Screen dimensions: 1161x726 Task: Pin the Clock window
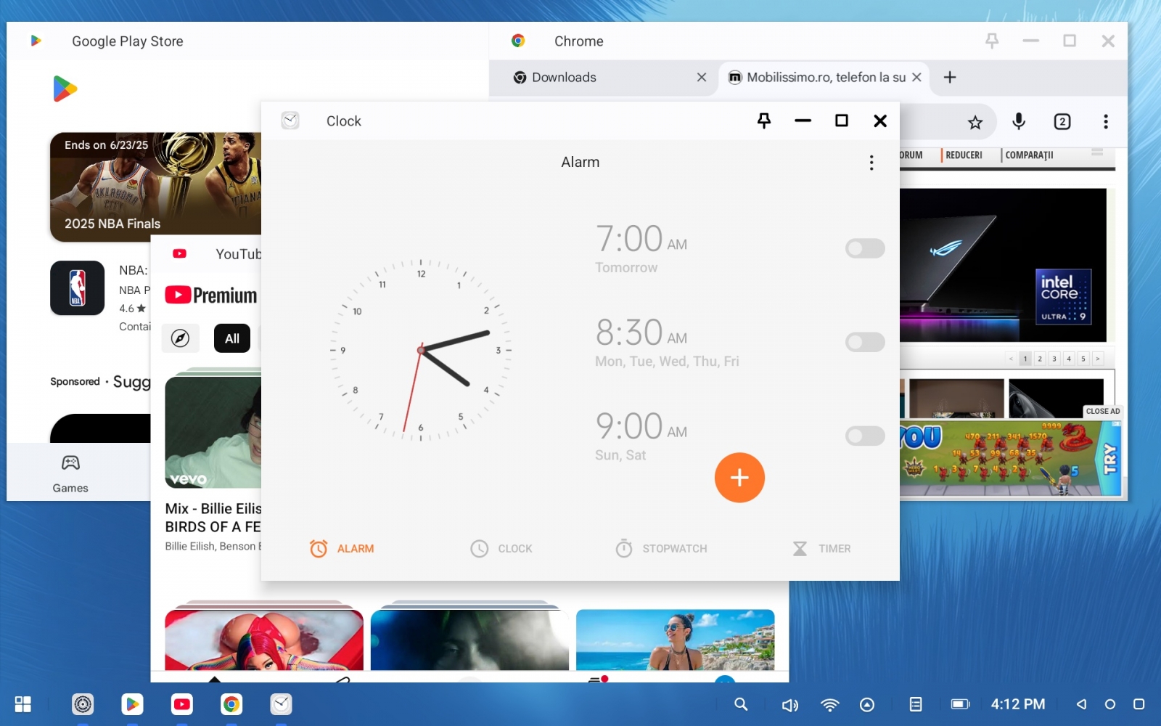[764, 121]
